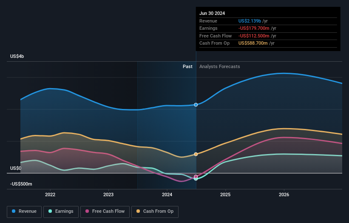Click the 2025 x-axis label
The height and width of the screenshot is (223, 349).
(225, 194)
